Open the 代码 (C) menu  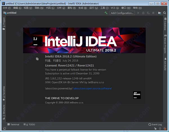[x=50, y=8]
